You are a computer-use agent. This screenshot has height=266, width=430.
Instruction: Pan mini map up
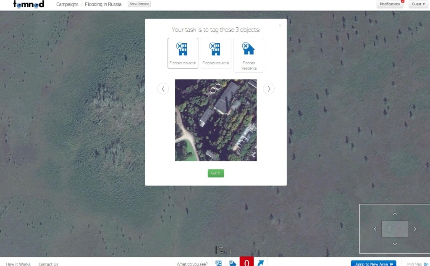click(395, 214)
